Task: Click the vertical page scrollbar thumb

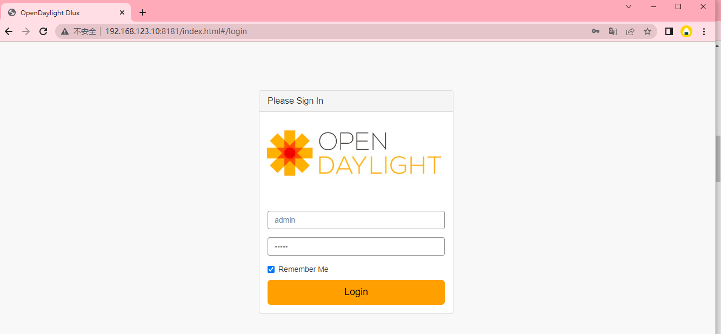Action: click(718, 158)
